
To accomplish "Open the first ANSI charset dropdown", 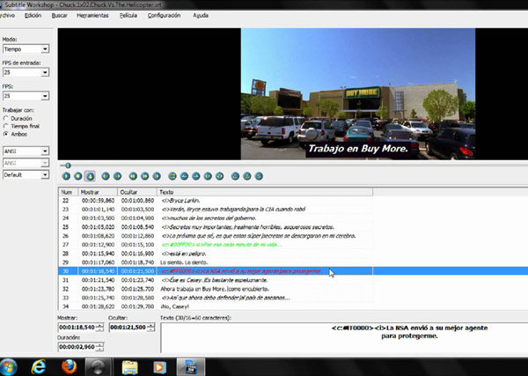I will click(26, 151).
